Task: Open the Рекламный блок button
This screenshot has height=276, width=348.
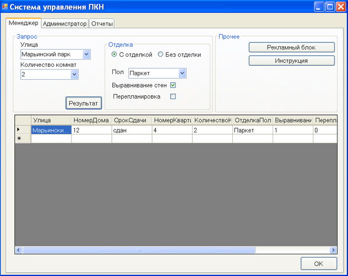Action: (292, 47)
